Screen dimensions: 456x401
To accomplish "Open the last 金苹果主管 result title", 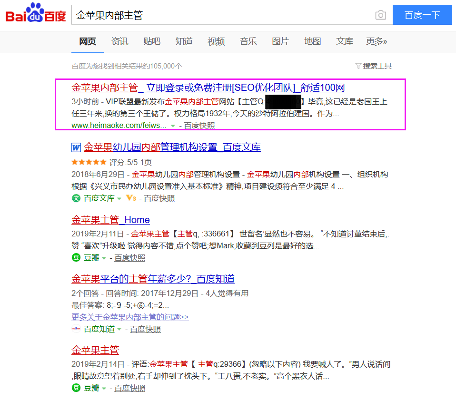I will [95, 350].
